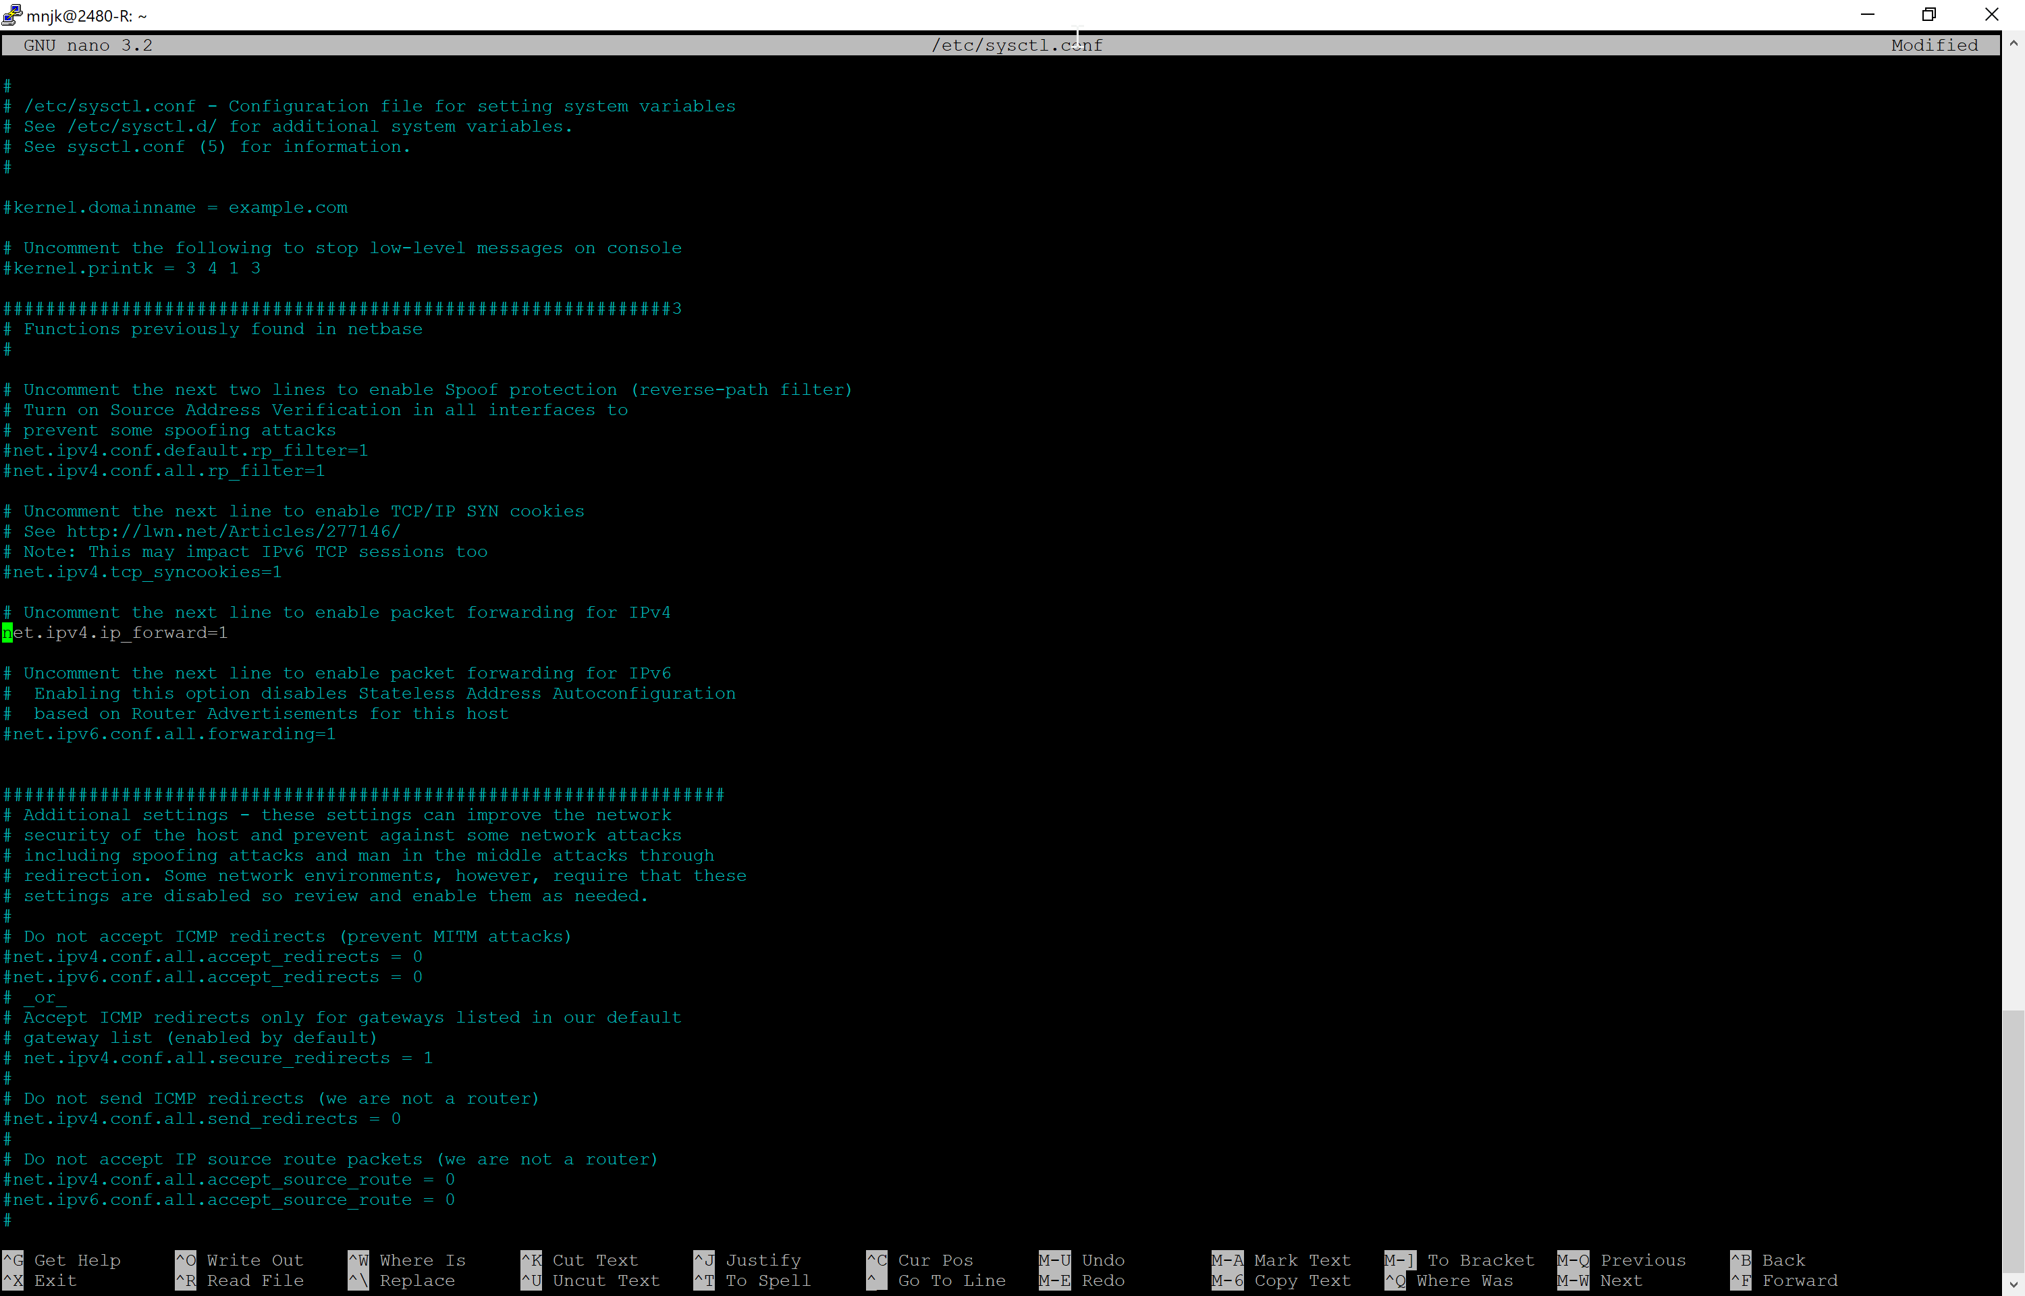Click the 'Do not accept IP source route packets' comment
This screenshot has height=1296, width=2025.
click(331, 1159)
